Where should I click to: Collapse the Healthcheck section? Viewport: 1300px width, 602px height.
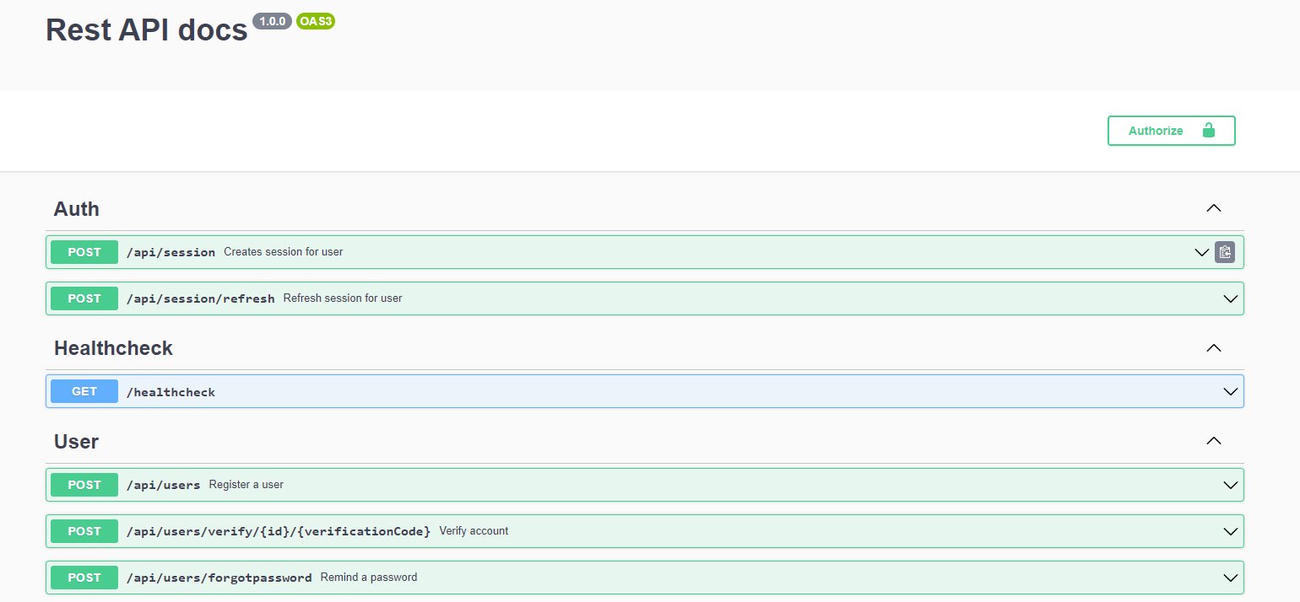point(1213,348)
